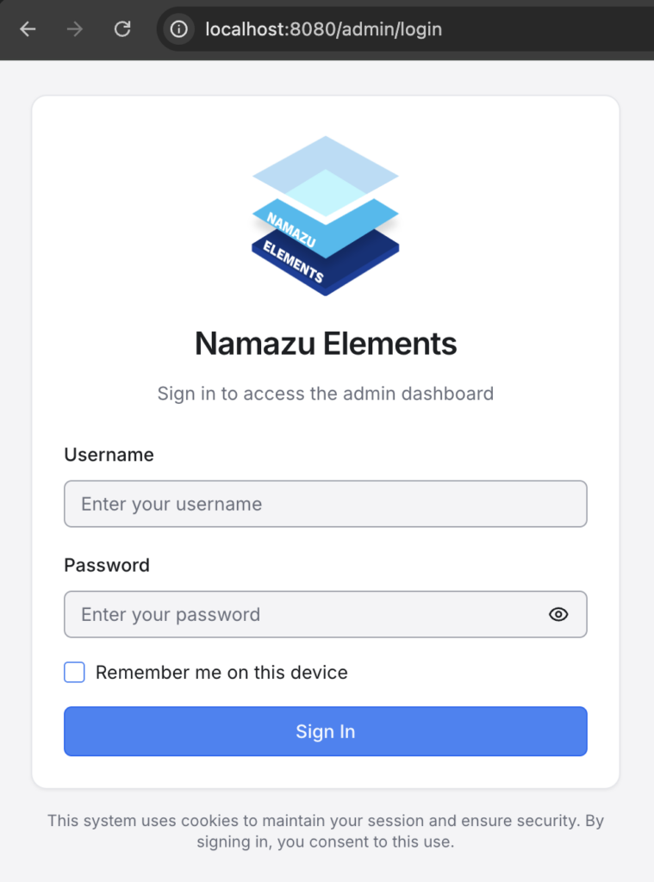The height and width of the screenshot is (882, 654).
Task: Click the browser forward arrow
Action: tap(75, 29)
